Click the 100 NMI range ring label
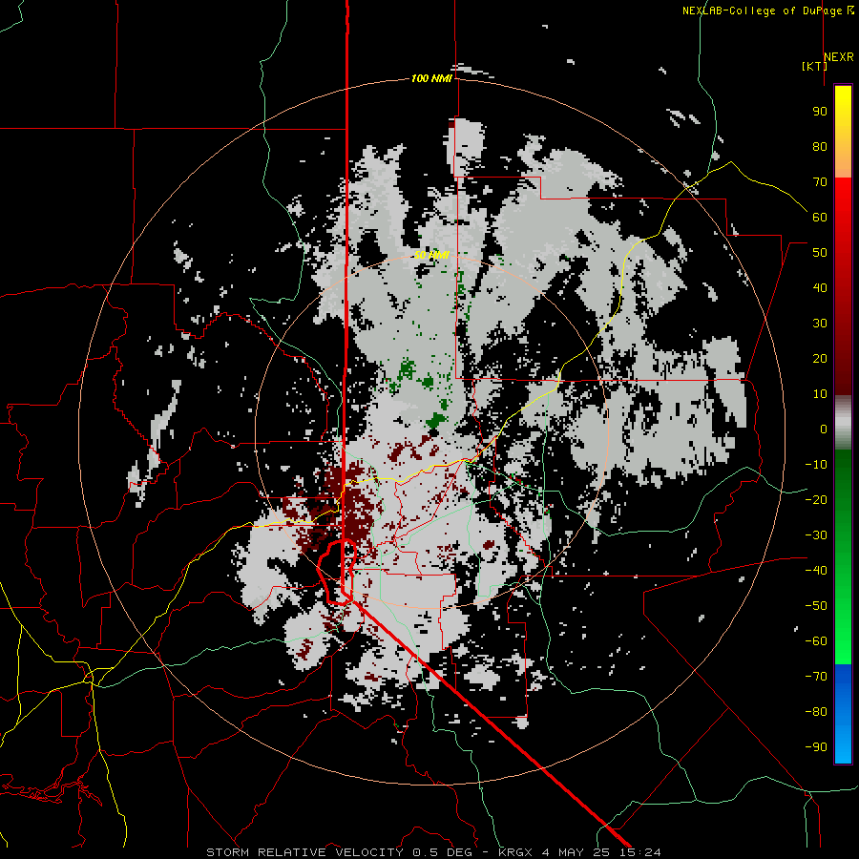The image size is (859, 859). tap(431, 79)
